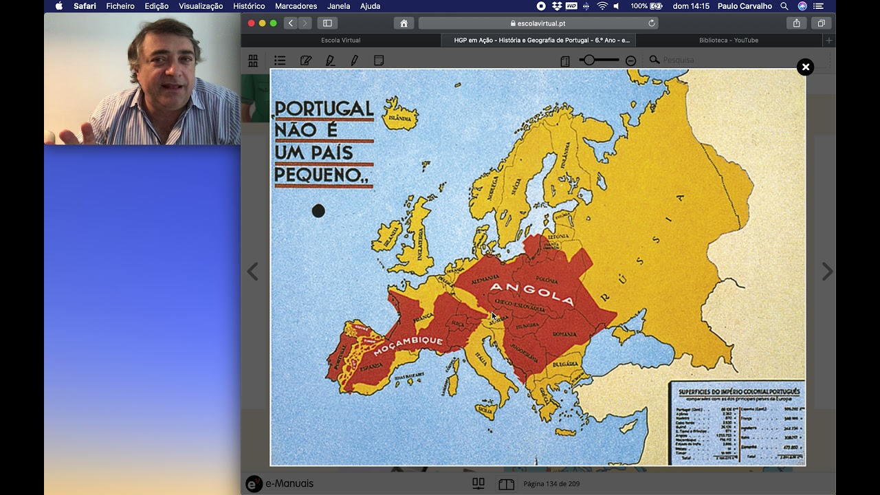Viewport: 880px width, 495px height.
Task: Select the note edit tool icon
Action: click(306, 60)
